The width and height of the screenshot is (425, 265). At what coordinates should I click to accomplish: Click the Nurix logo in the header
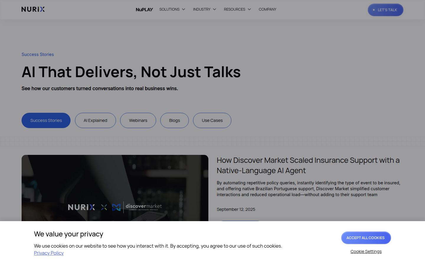click(x=33, y=9)
